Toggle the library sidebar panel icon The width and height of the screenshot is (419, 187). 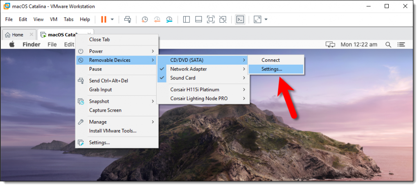point(186,19)
